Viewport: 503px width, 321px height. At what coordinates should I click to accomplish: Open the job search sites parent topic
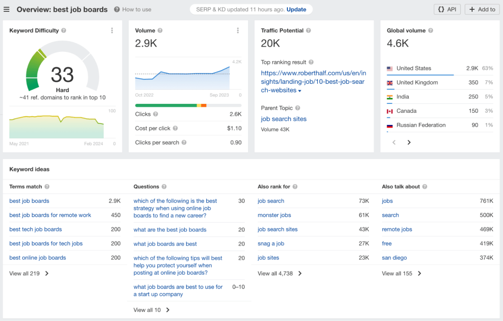283,119
